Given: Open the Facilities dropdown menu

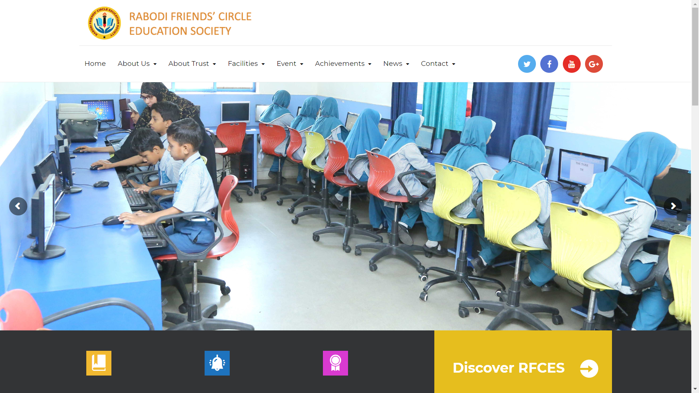Looking at the screenshot, I should point(246,64).
